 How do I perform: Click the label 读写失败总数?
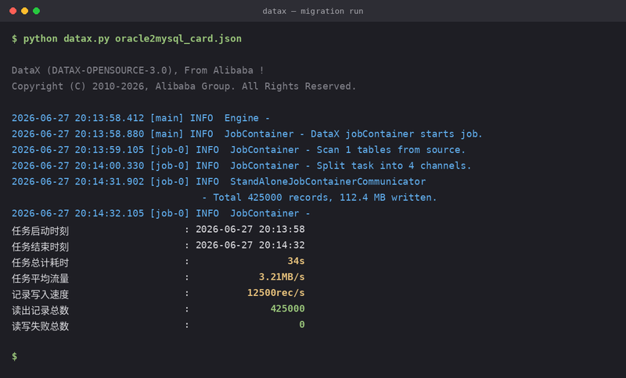click(x=41, y=326)
